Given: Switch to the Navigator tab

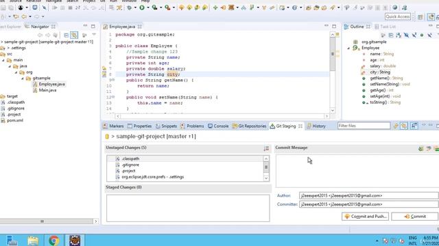Looking at the screenshot, I should (x=40, y=27).
